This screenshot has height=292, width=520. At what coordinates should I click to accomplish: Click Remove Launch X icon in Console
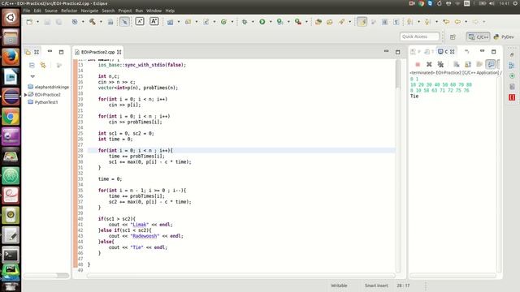click(429, 64)
